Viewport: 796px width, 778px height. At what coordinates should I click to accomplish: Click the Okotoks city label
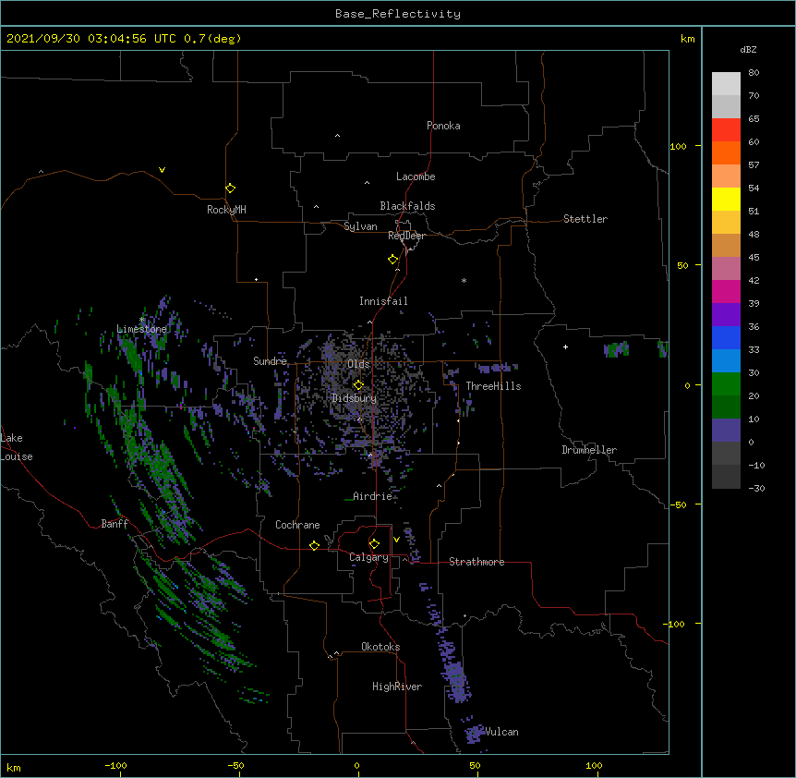coord(380,647)
